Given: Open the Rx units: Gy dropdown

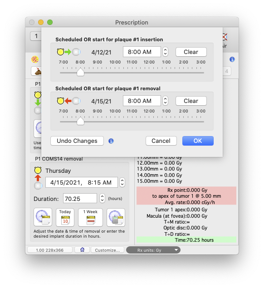Looking at the screenshot, I should pos(153,250).
